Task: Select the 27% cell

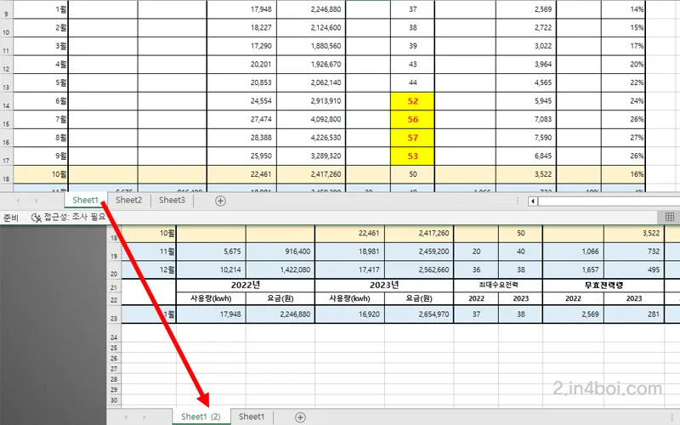Action: (x=623, y=138)
